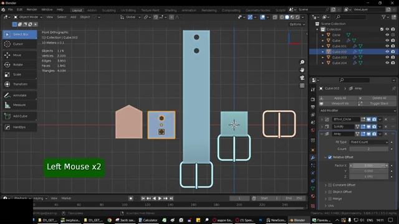The image size is (399, 224).
Task: Switch to the Sculpting workspace tab
Action: click(x=108, y=11)
